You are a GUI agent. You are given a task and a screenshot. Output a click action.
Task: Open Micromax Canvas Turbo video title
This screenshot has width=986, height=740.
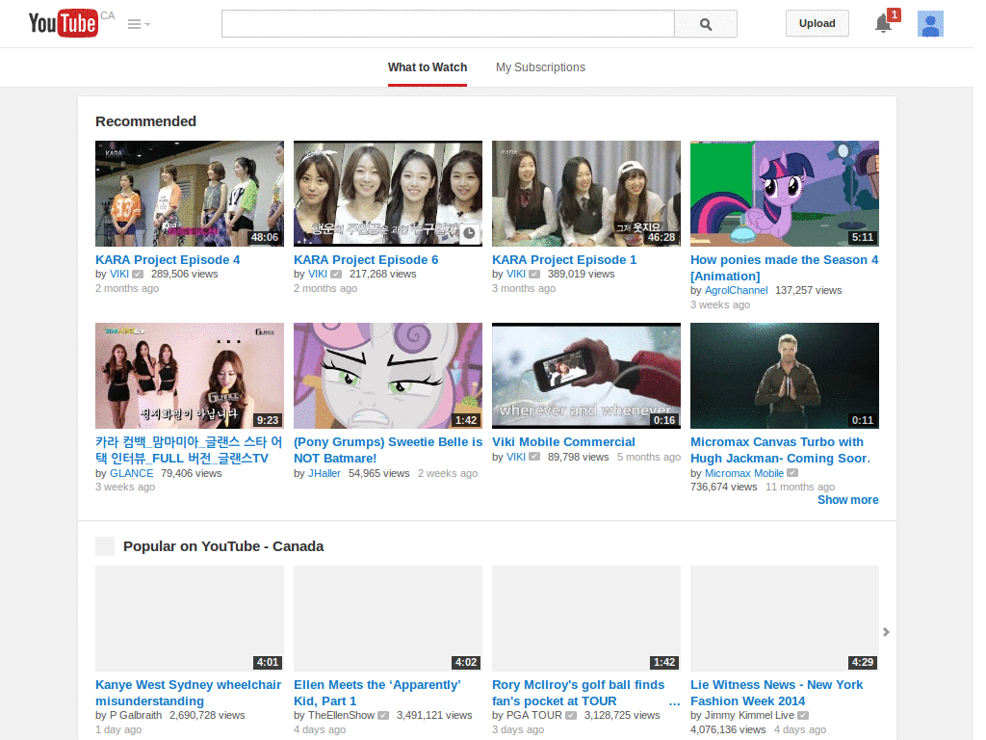tap(780, 450)
